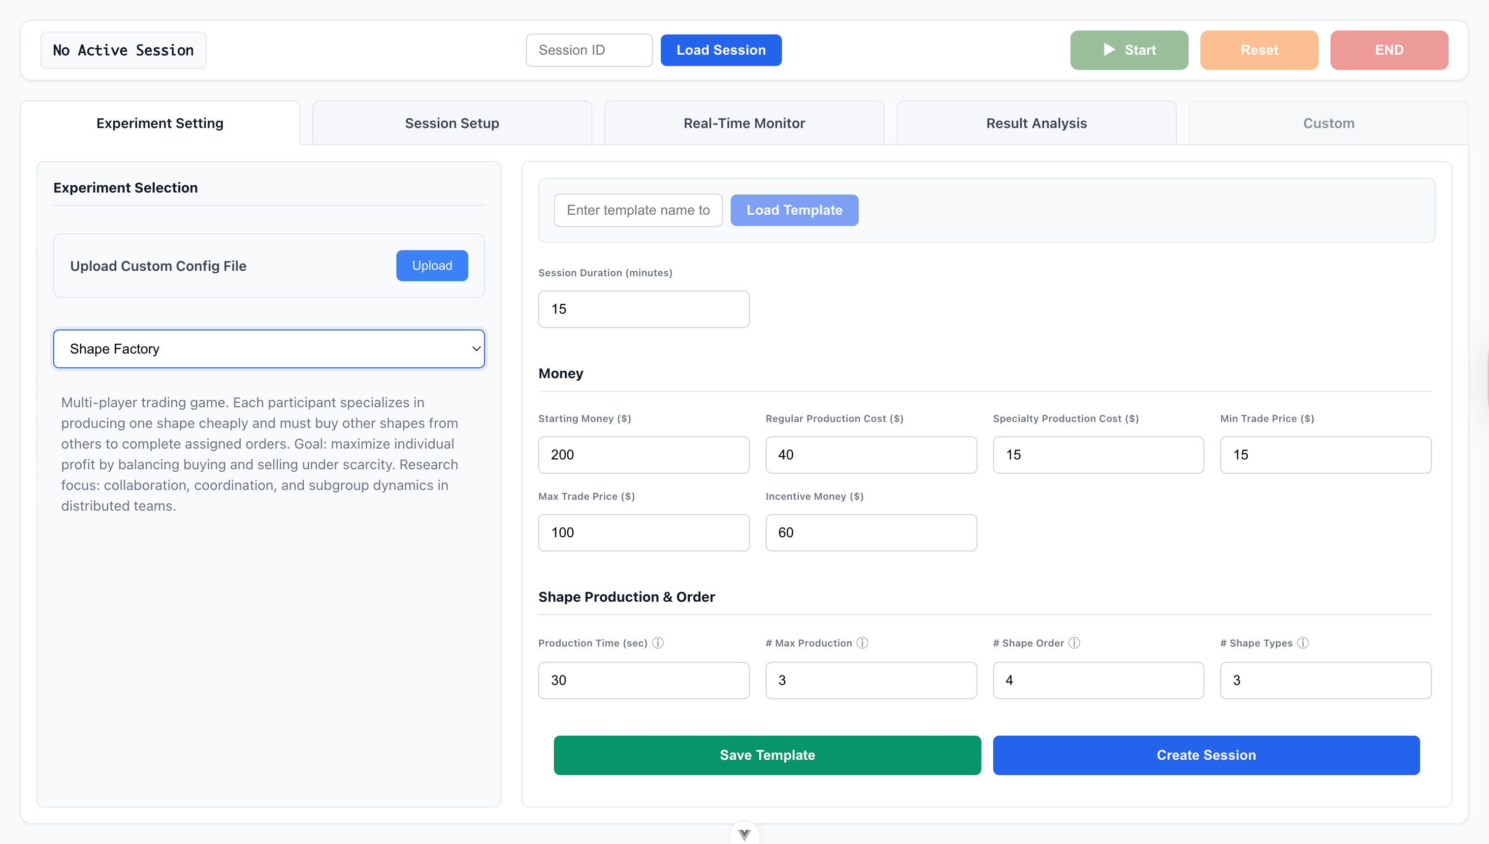The width and height of the screenshot is (1489, 844).
Task: Click the Load Template button
Action: point(794,210)
